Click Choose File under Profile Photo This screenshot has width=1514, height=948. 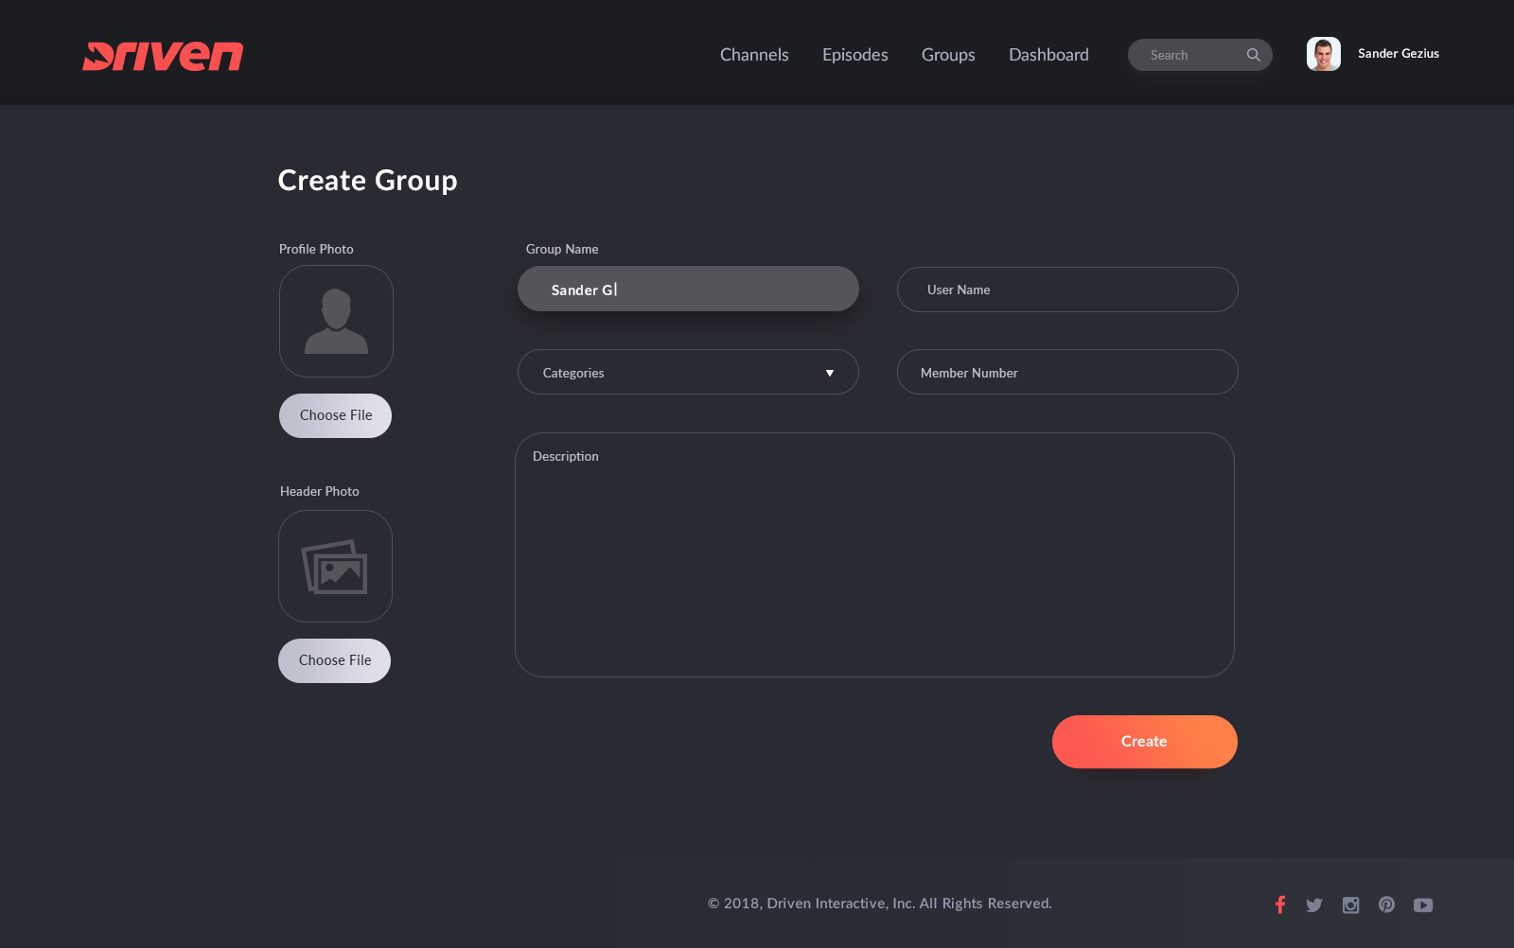click(335, 415)
